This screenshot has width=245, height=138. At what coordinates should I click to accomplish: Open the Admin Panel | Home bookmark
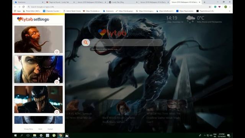coord(72,11)
